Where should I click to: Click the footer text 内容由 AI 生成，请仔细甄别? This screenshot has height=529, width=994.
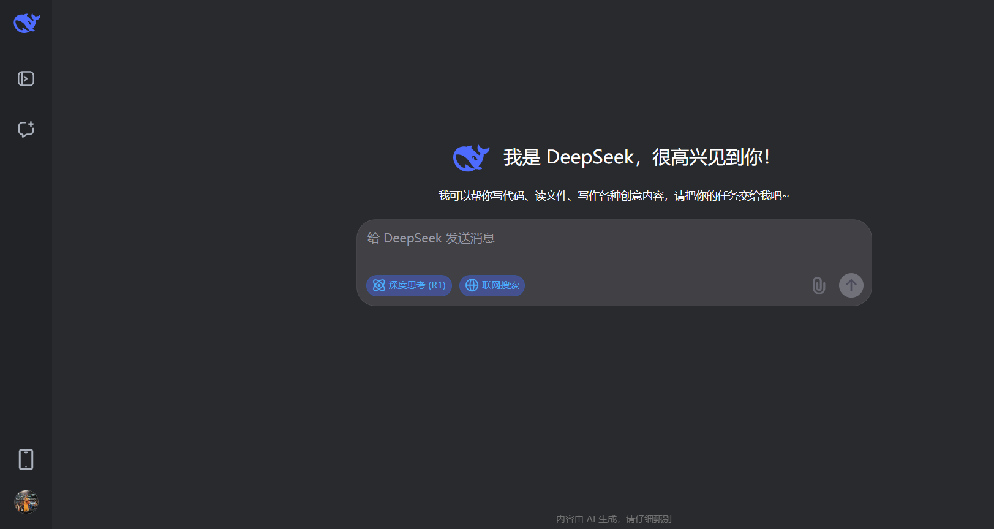tap(614, 519)
